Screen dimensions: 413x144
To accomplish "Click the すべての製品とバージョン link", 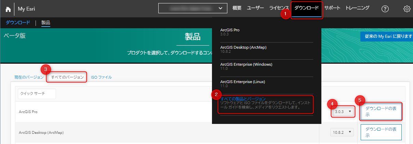I will (x=243, y=99).
